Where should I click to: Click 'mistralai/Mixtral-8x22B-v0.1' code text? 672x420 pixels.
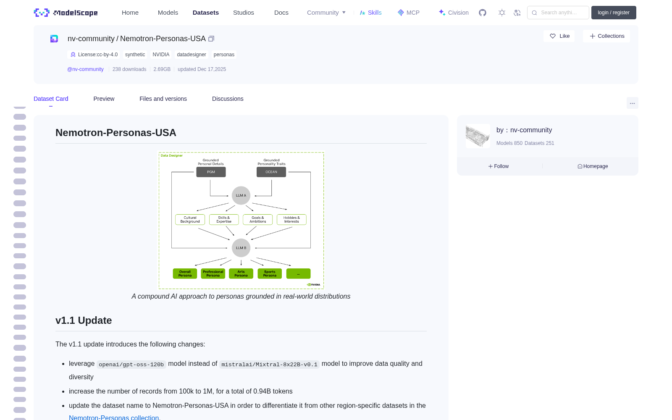click(269, 364)
